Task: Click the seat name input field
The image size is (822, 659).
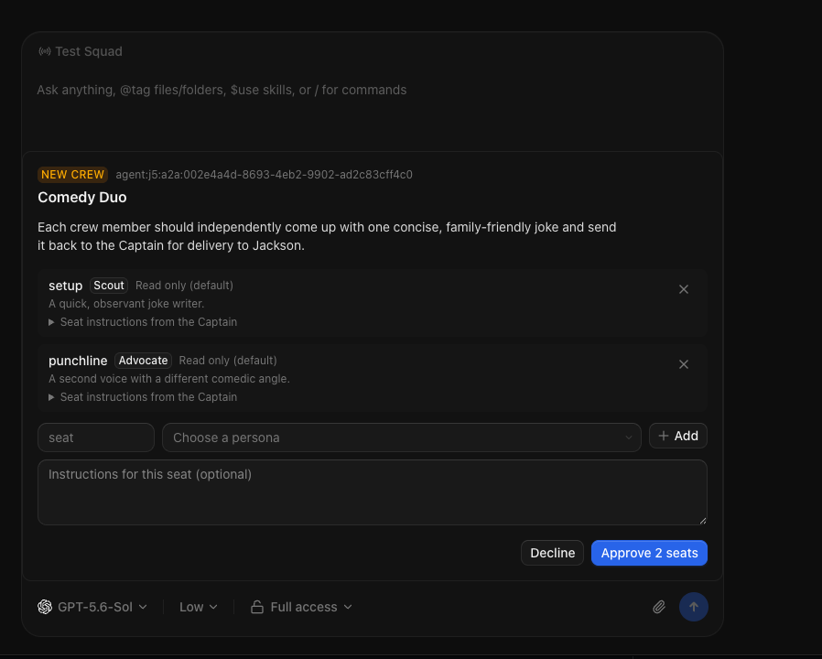Action: (96, 438)
